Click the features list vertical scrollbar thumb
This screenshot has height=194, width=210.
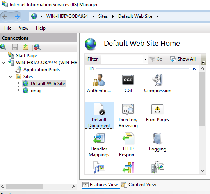pyautogui.click(x=202, y=98)
